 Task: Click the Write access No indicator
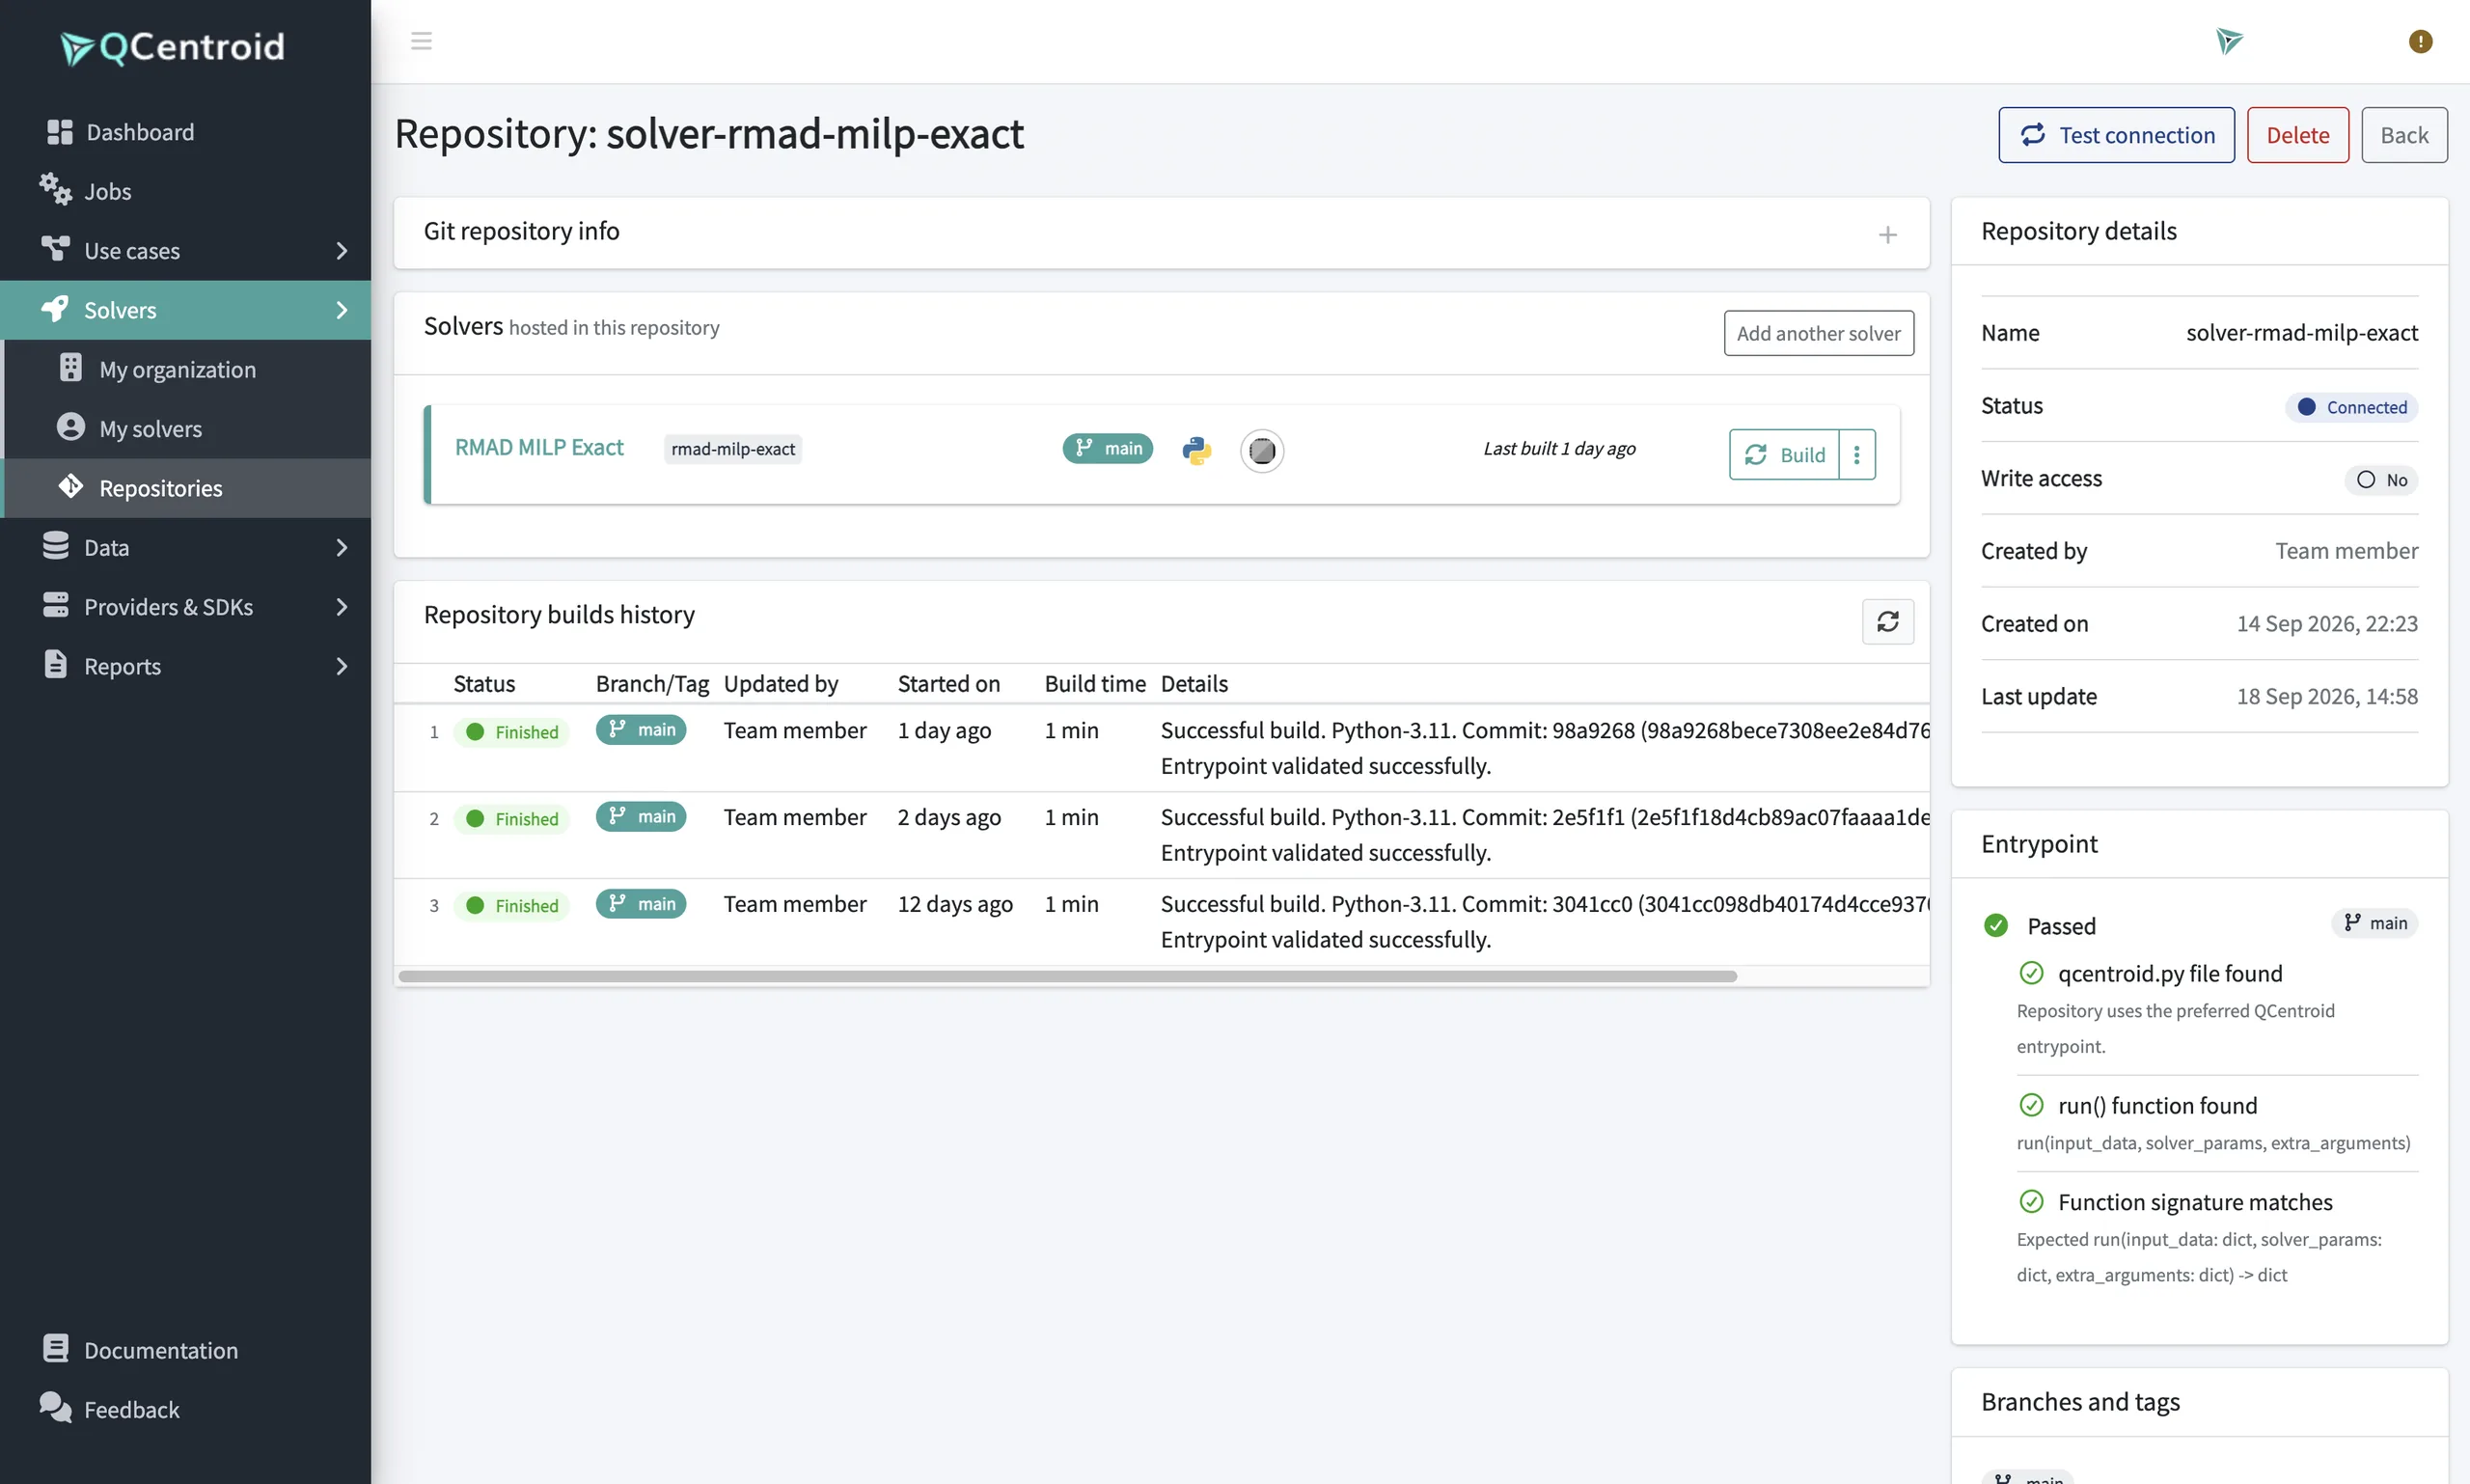click(2381, 480)
